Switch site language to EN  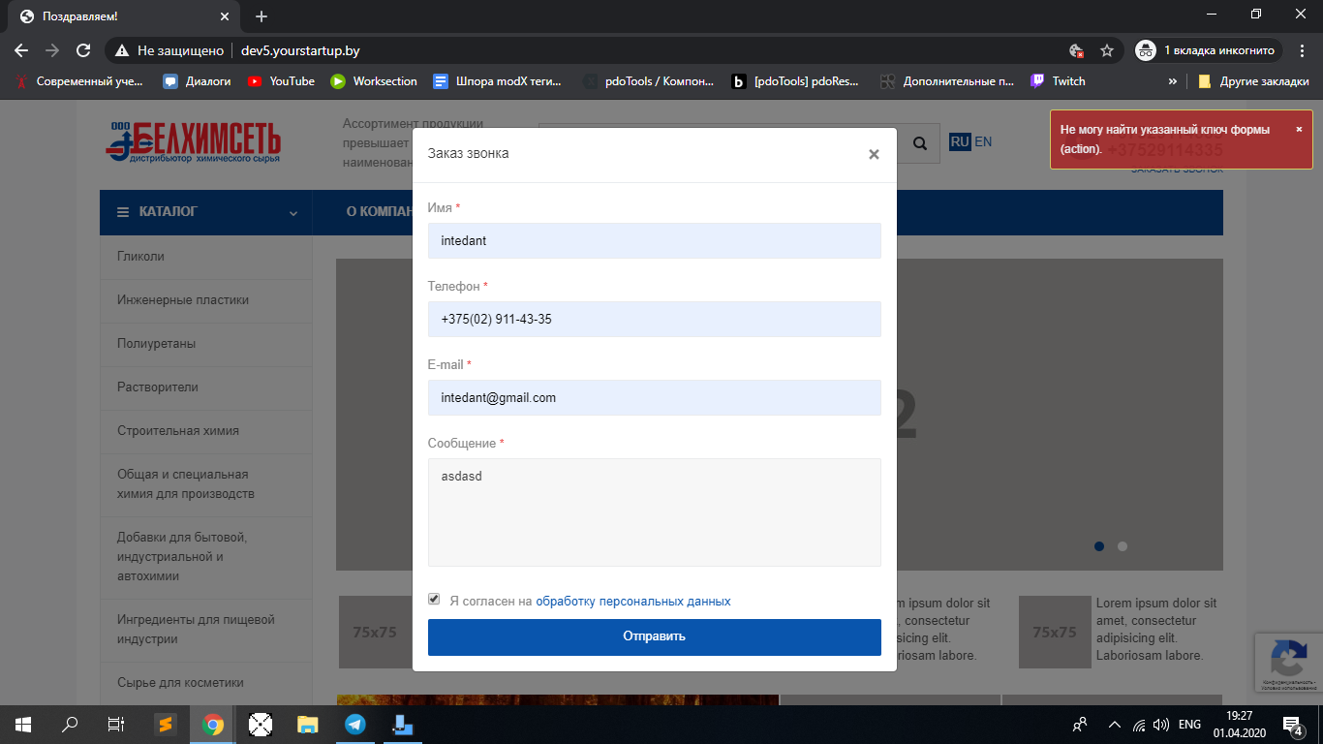pos(983,141)
